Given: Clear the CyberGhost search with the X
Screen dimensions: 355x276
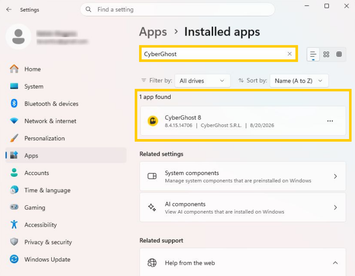Looking at the screenshot, I should [290, 54].
